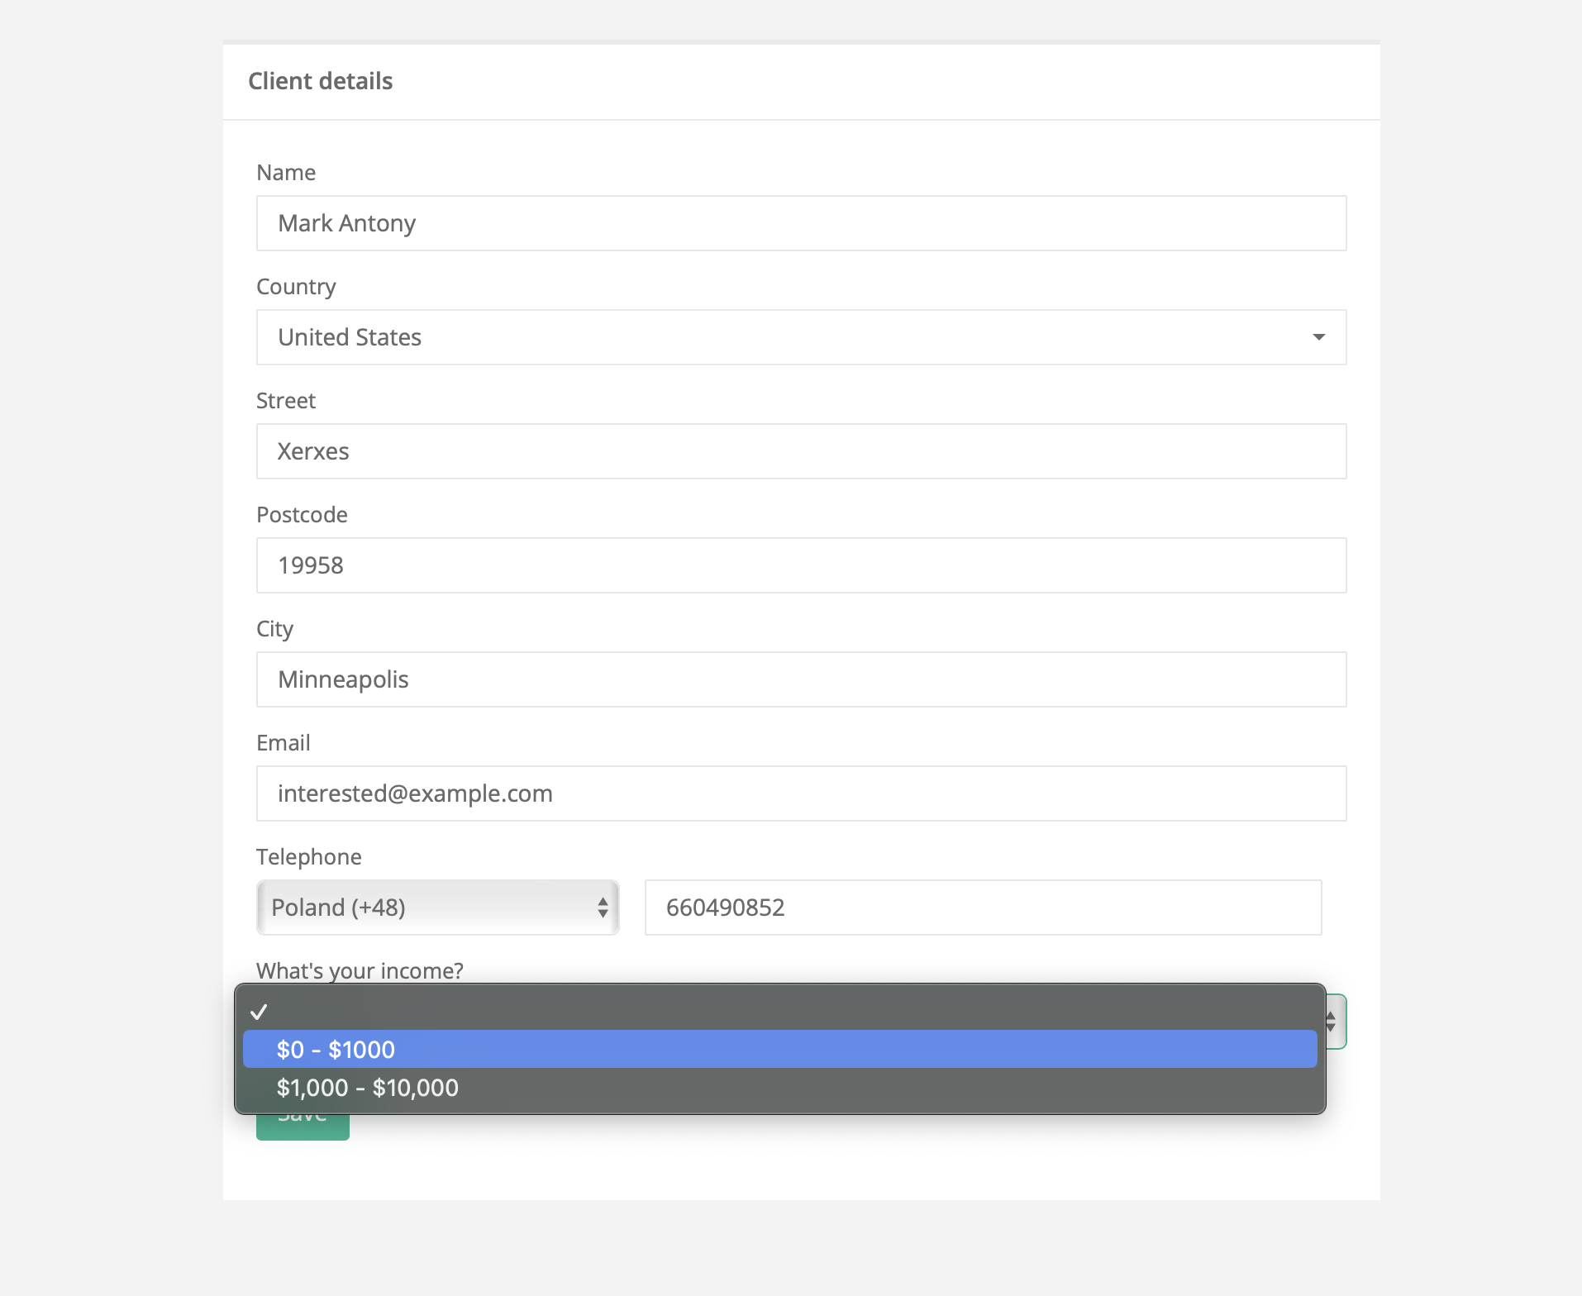Click the Name field containing Mark Antony

(800, 223)
